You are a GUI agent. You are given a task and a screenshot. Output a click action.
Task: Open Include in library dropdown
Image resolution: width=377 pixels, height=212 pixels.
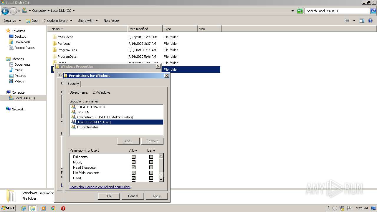(58, 21)
